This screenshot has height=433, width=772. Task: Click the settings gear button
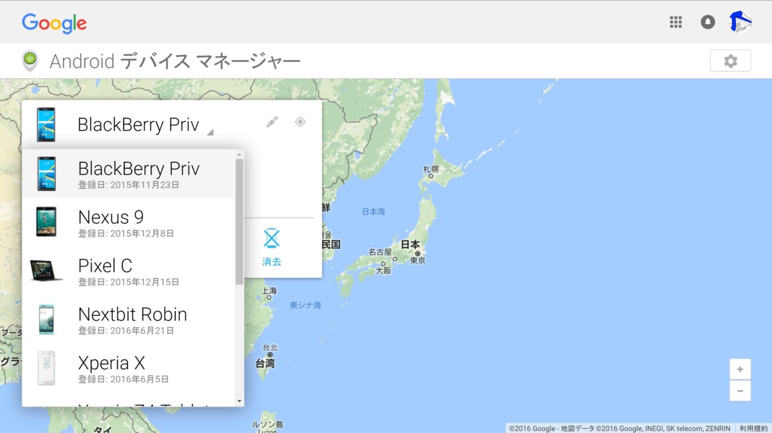pyautogui.click(x=730, y=61)
